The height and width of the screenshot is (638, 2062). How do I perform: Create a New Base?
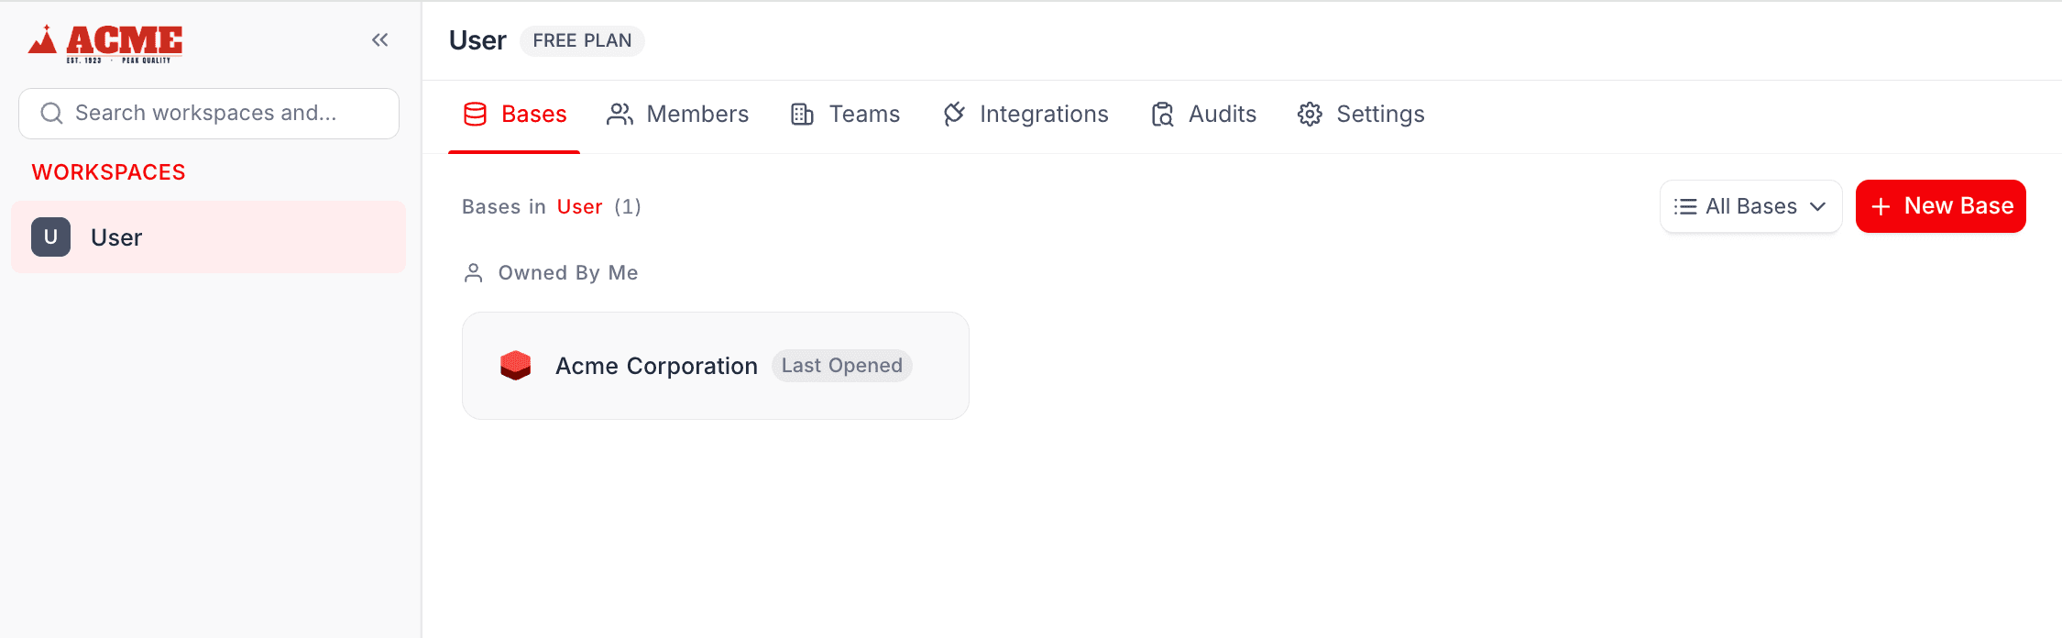point(1940,206)
